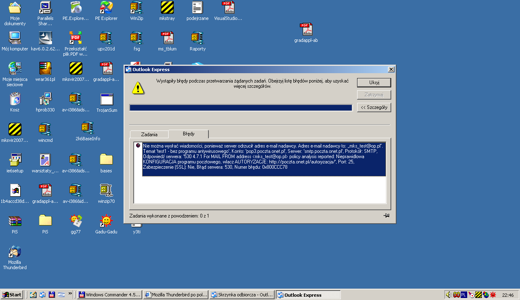This screenshot has height=300, width=520.
Task: Select the Błędy tab
Action: pyautogui.click(x=188, y=134)
